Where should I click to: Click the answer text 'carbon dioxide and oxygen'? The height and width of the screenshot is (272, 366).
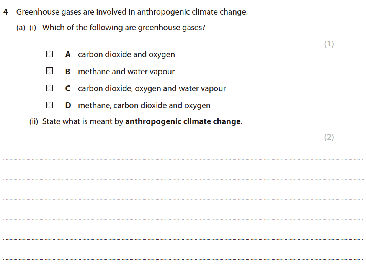click(x=126, y=54)
